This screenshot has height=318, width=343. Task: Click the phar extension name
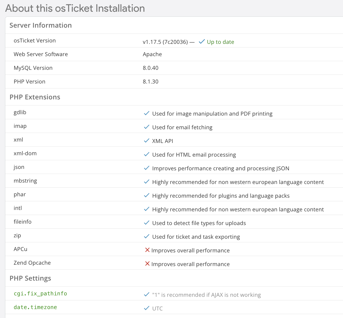(20, 195)
